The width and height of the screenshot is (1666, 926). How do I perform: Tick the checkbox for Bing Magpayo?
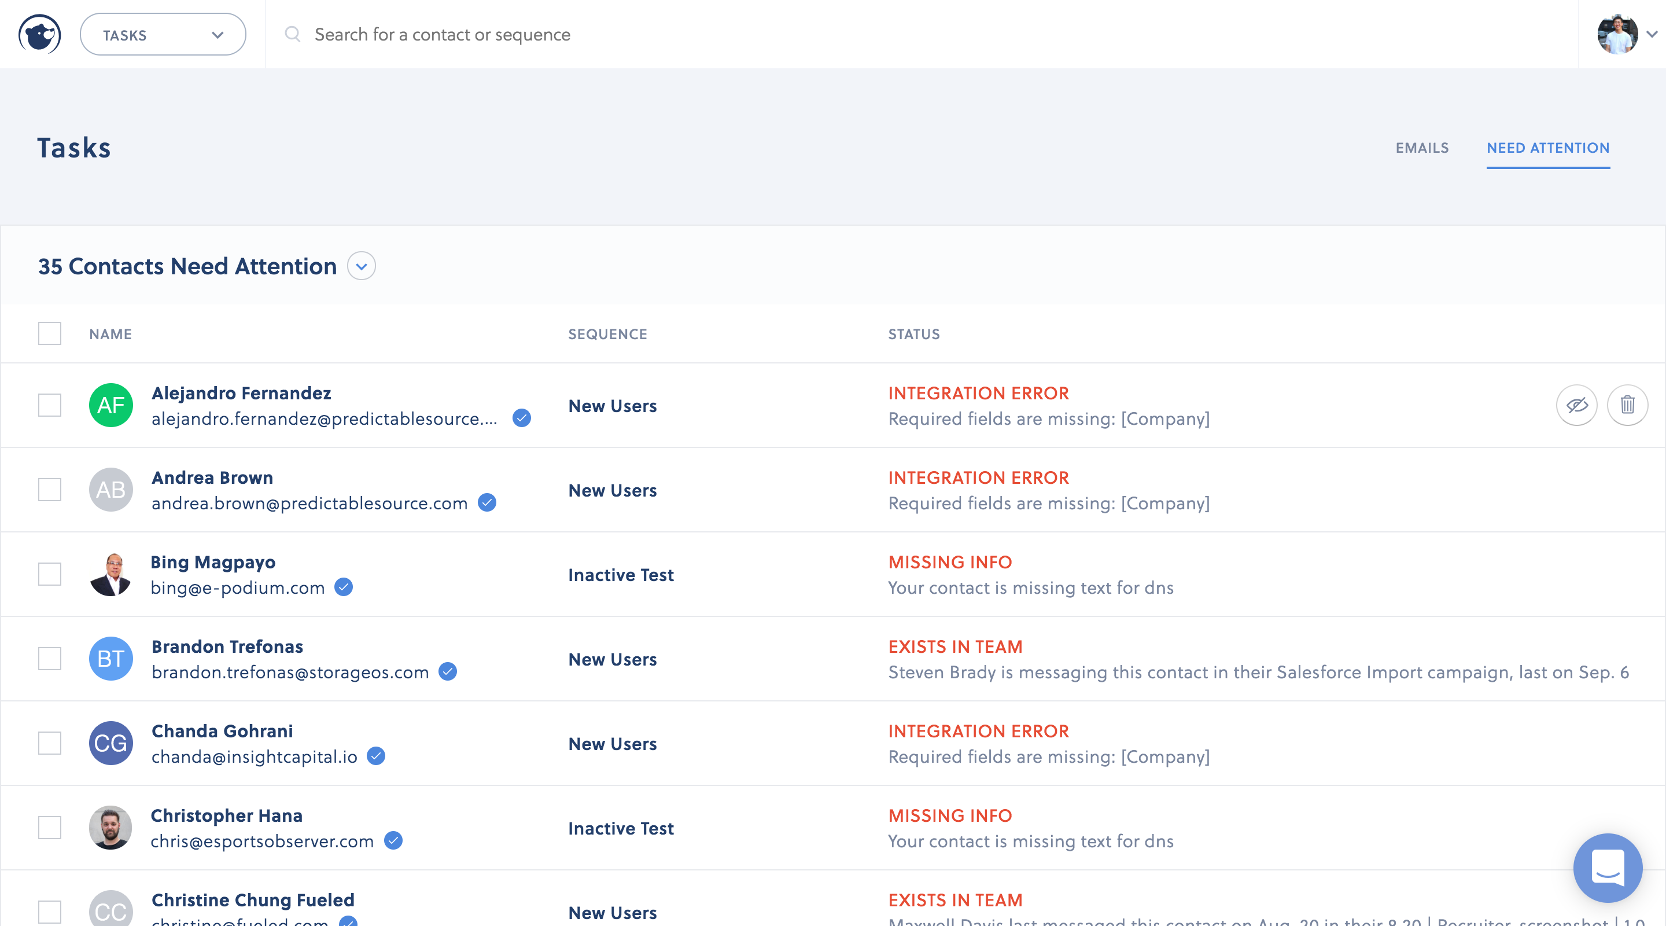pos(50,574)
